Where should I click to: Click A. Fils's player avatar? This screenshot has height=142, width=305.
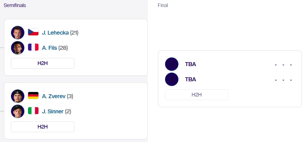[18, 48]
